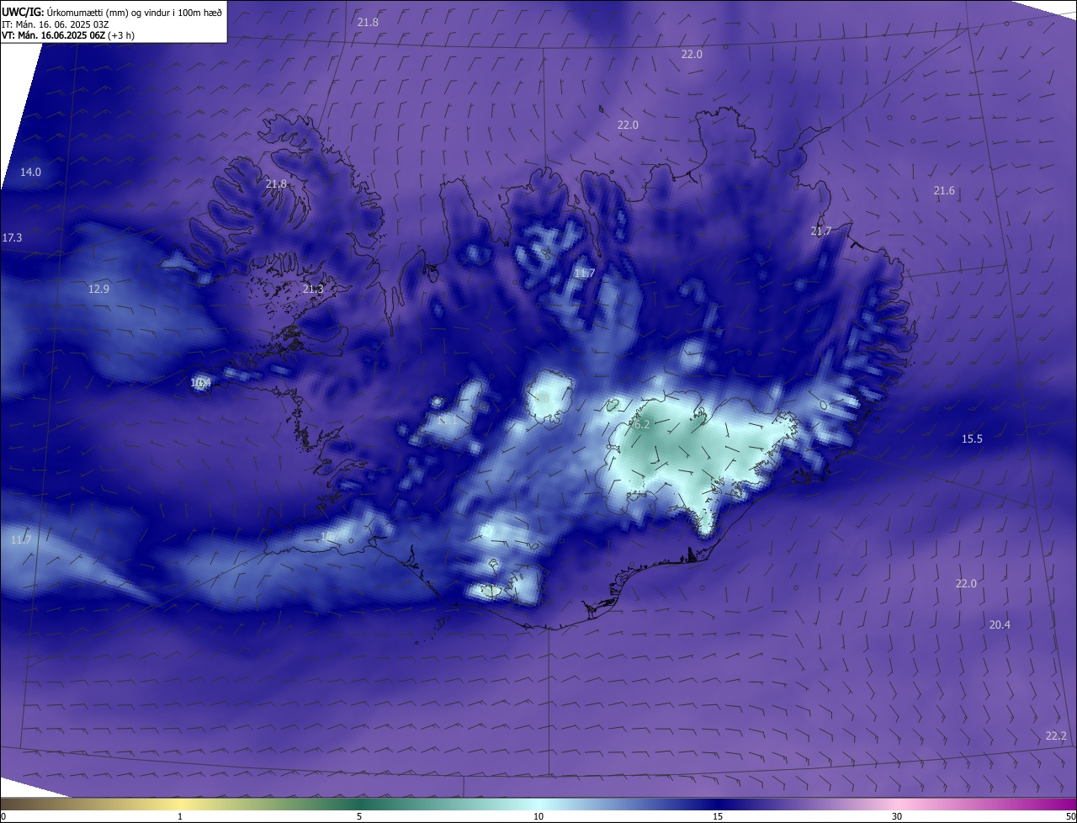The width and height of the screenshot is (1077, 823).
Task: Click the map value 21.6
Action: coord(944,191)
